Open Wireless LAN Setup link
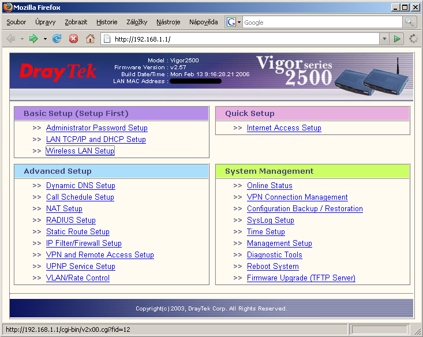The height and width of the screenshot is (337, 423). click(x=80, y=151)
